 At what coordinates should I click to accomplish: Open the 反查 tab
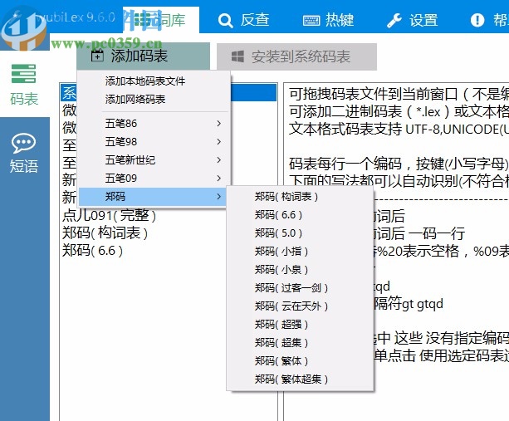244,20
